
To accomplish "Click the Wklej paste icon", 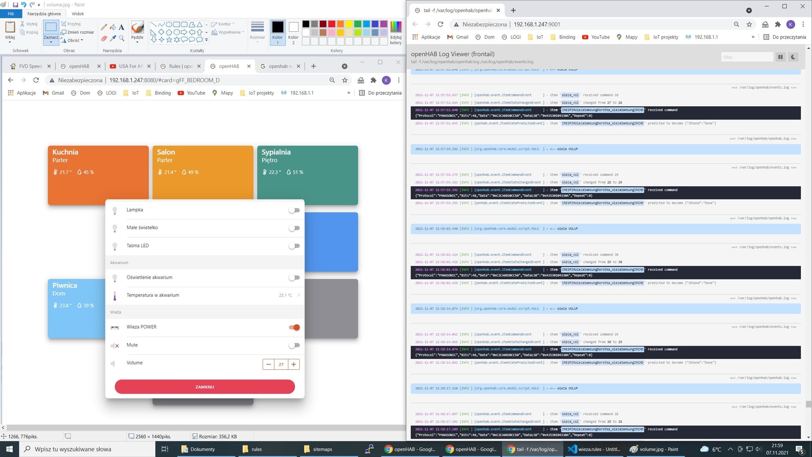I will [x=10, y=28].
